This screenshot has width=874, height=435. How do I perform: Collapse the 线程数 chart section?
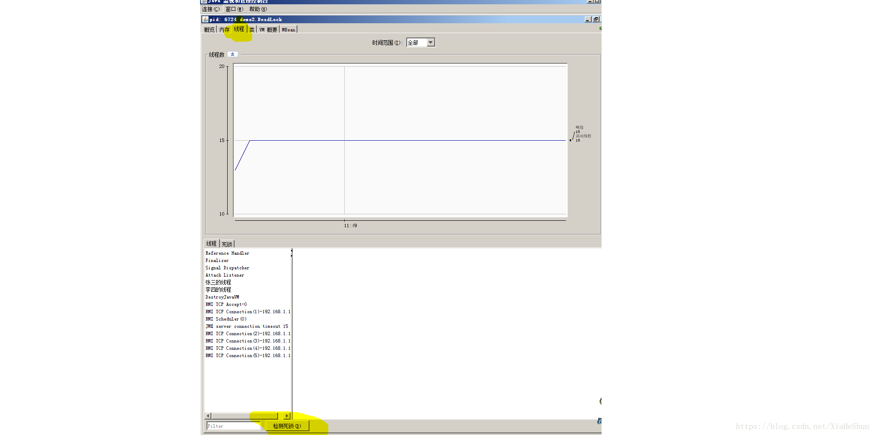232,54
